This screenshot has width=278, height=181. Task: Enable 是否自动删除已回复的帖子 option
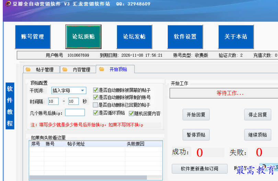pos(96,105)
